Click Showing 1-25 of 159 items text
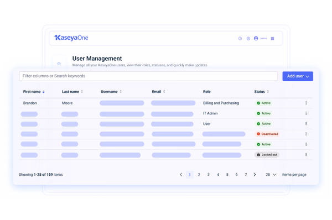The image size is (332, 220). [x=40, y=175]
